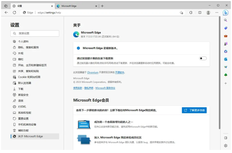Open sidebar settings gear at bottom right
The image size is (232, 153).
[x=226, y=145]
